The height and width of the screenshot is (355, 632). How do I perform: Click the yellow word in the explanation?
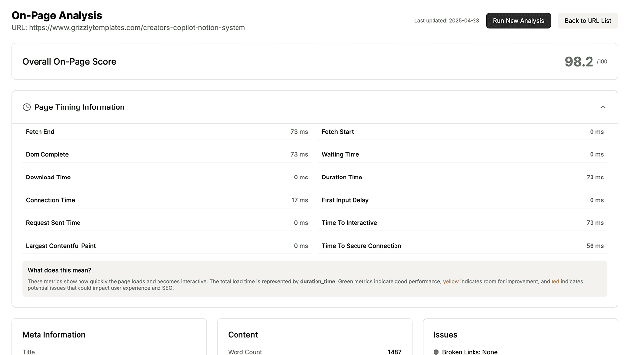pyautogui.click(x=451, y=281)
